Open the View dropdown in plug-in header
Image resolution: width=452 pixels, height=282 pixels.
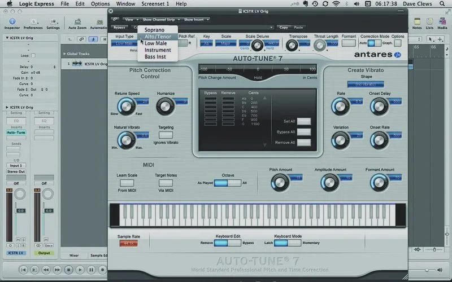coord(131,19)
